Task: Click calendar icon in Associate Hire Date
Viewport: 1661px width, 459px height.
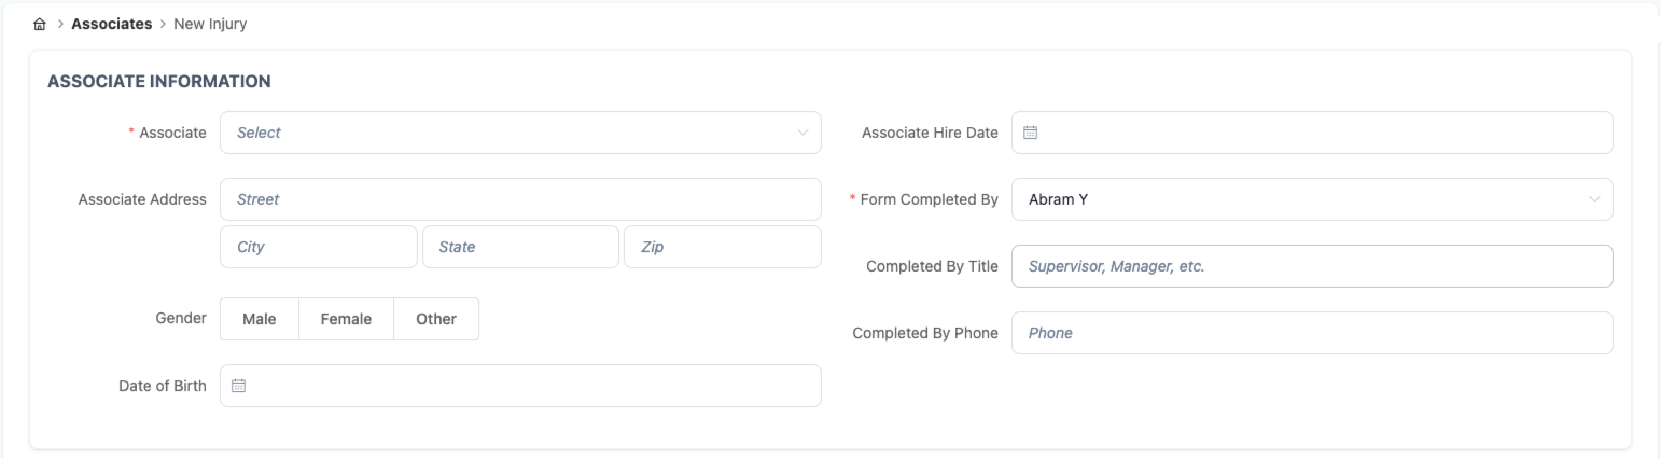Action: [x=1030, y=132]
